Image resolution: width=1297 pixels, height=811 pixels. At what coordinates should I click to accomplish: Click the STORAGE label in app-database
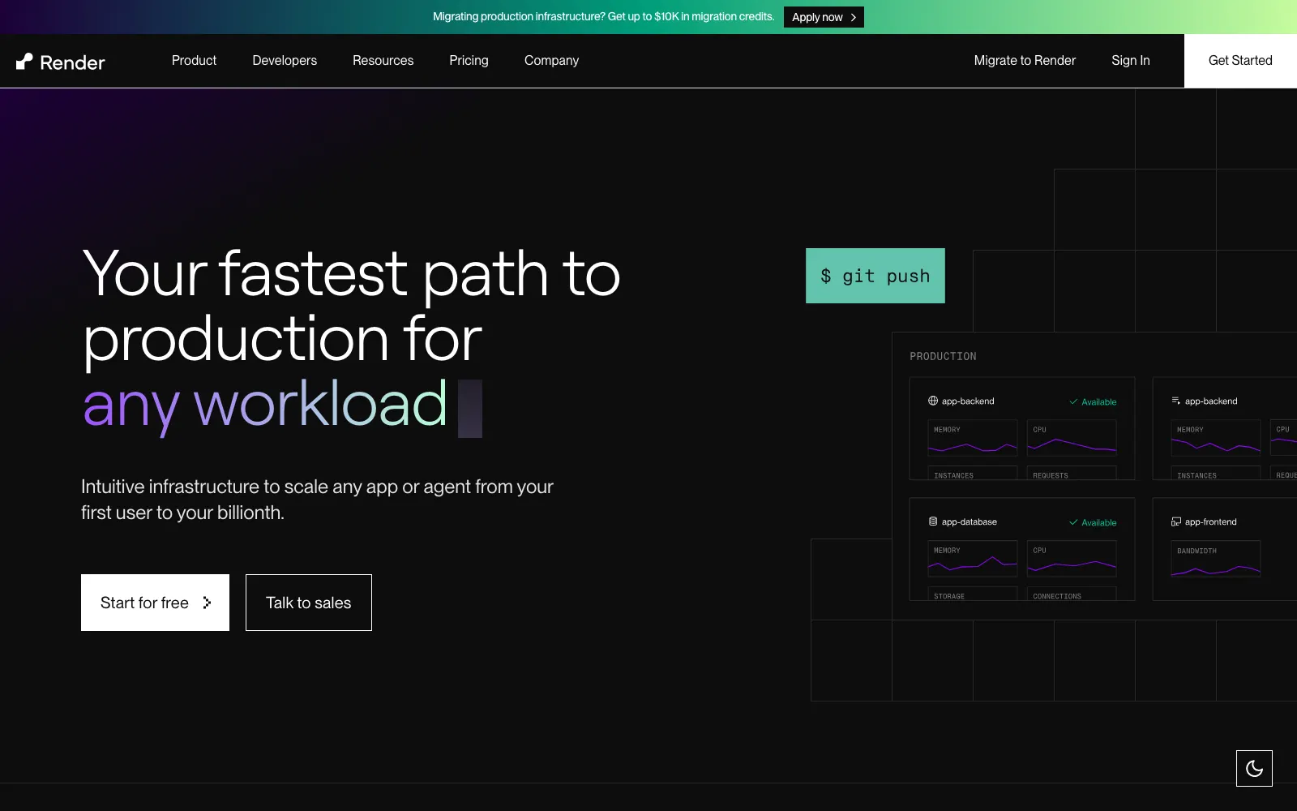(x=949, y=596)
